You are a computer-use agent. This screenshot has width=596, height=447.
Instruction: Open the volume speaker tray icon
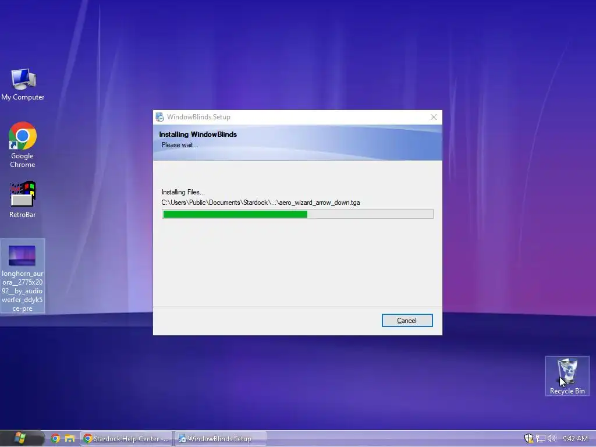(x=552, y=439)
